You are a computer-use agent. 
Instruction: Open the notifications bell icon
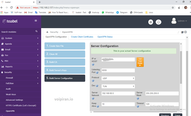coord(159,22)
